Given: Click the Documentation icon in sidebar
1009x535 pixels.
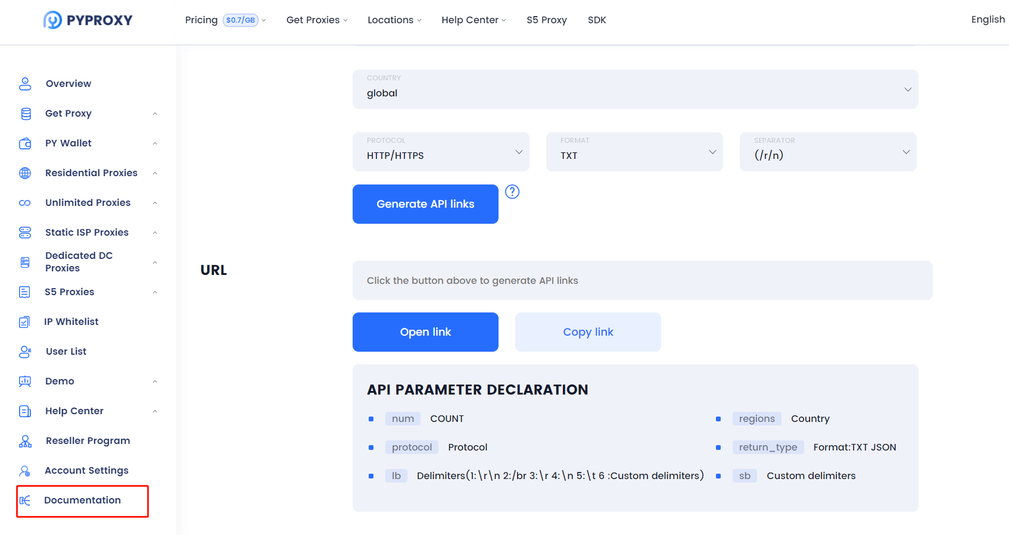Looking at the screenshot, I should click(25, 500).
